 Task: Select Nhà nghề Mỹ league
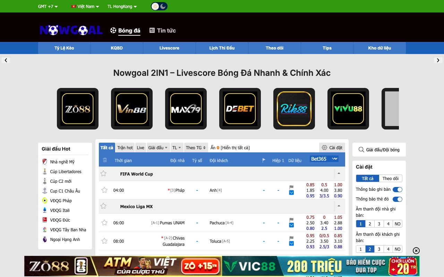coord(62,162)
